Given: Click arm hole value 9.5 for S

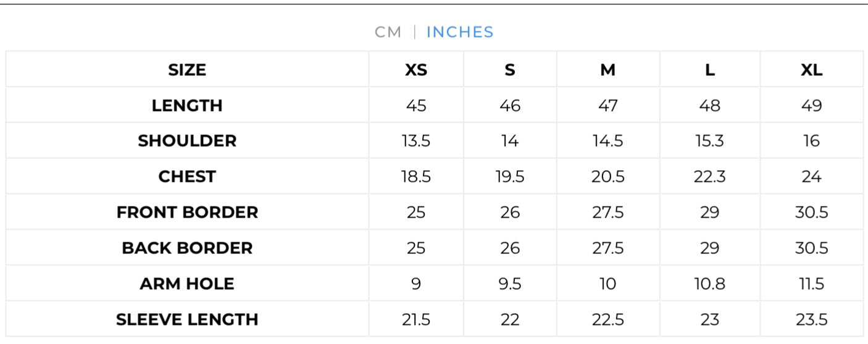Looking at the screenshot, I should [510, 284].
